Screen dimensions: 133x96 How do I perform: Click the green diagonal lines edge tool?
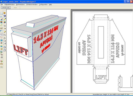[x=1, y=25]
